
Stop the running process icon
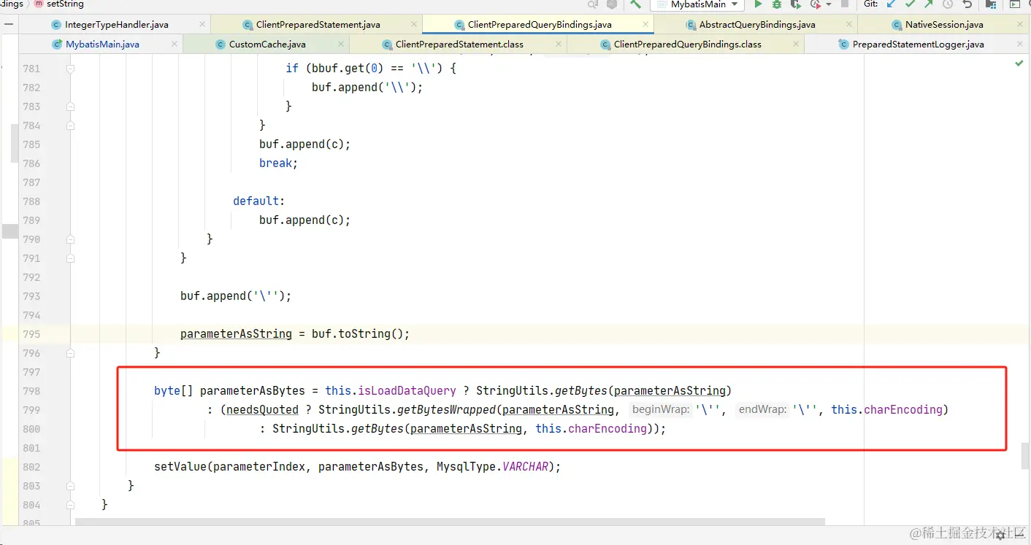845,4
